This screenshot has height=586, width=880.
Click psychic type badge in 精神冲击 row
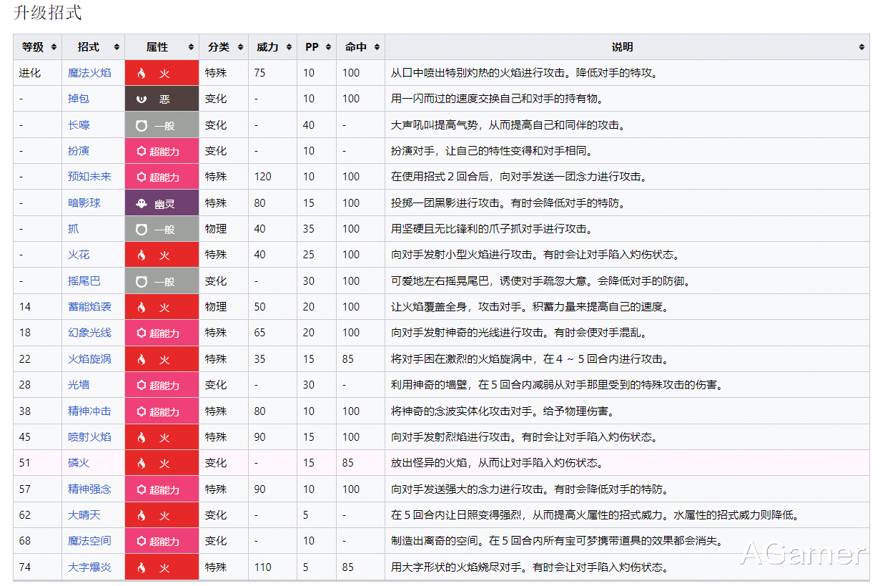[162, 411]
